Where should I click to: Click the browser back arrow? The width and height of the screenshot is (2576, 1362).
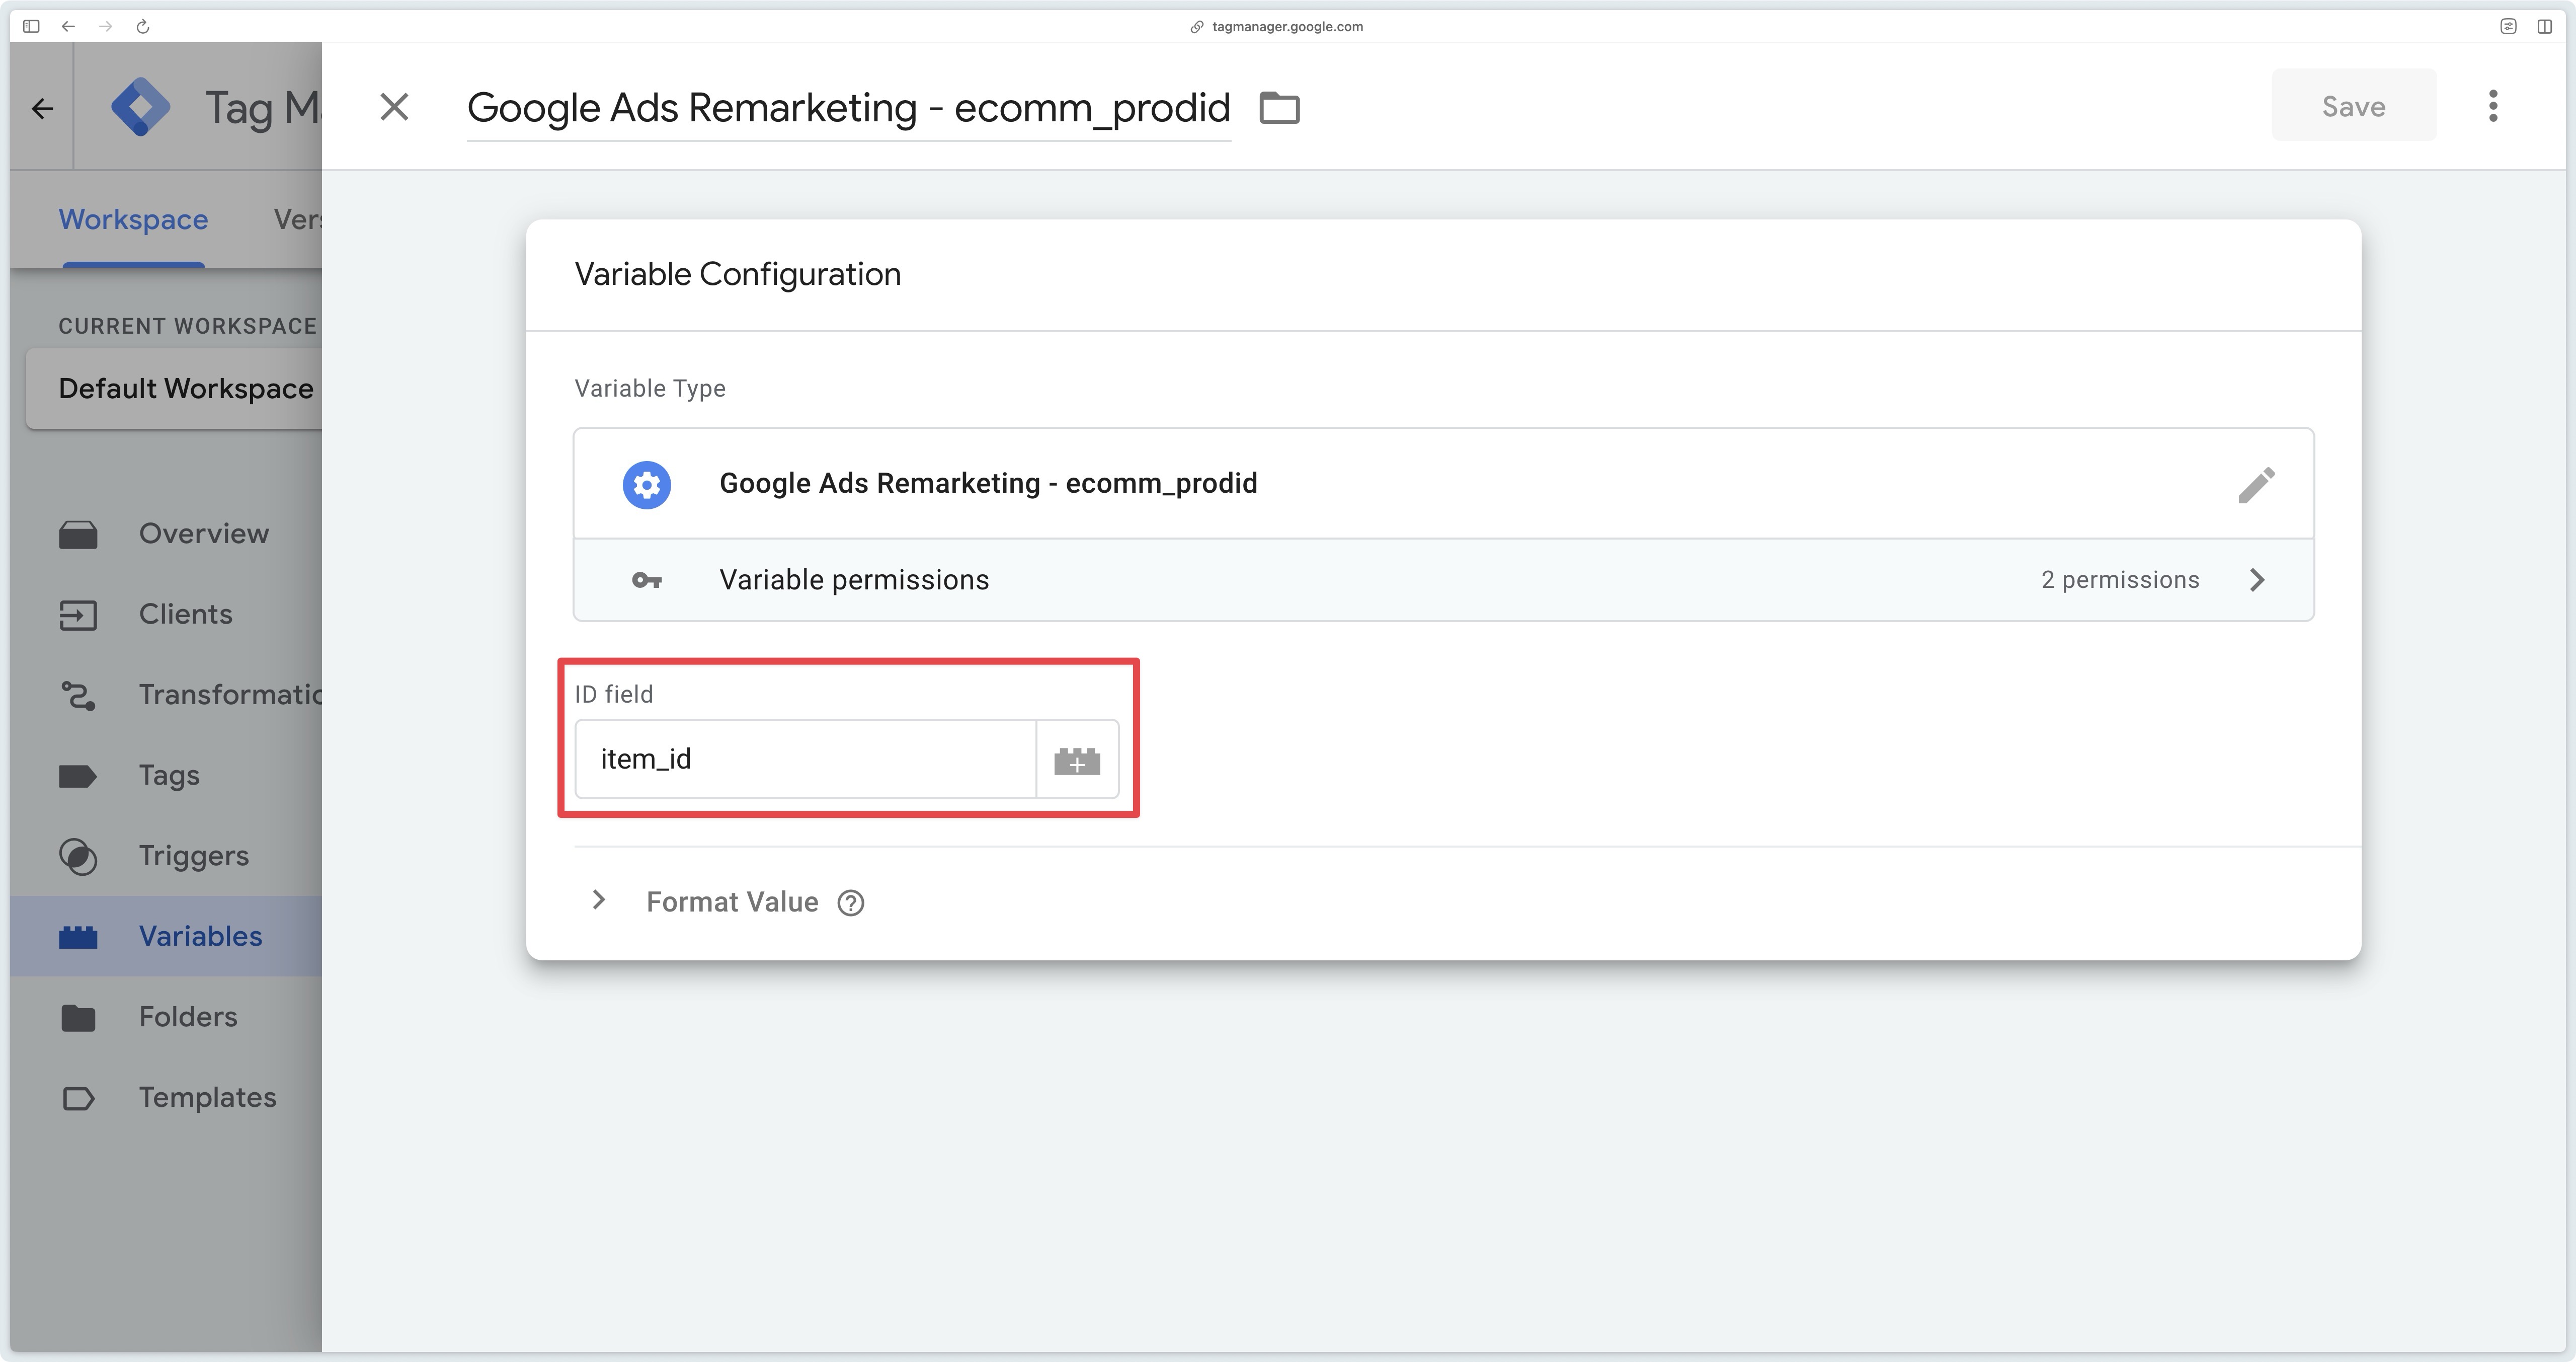(x=68, y=26)
